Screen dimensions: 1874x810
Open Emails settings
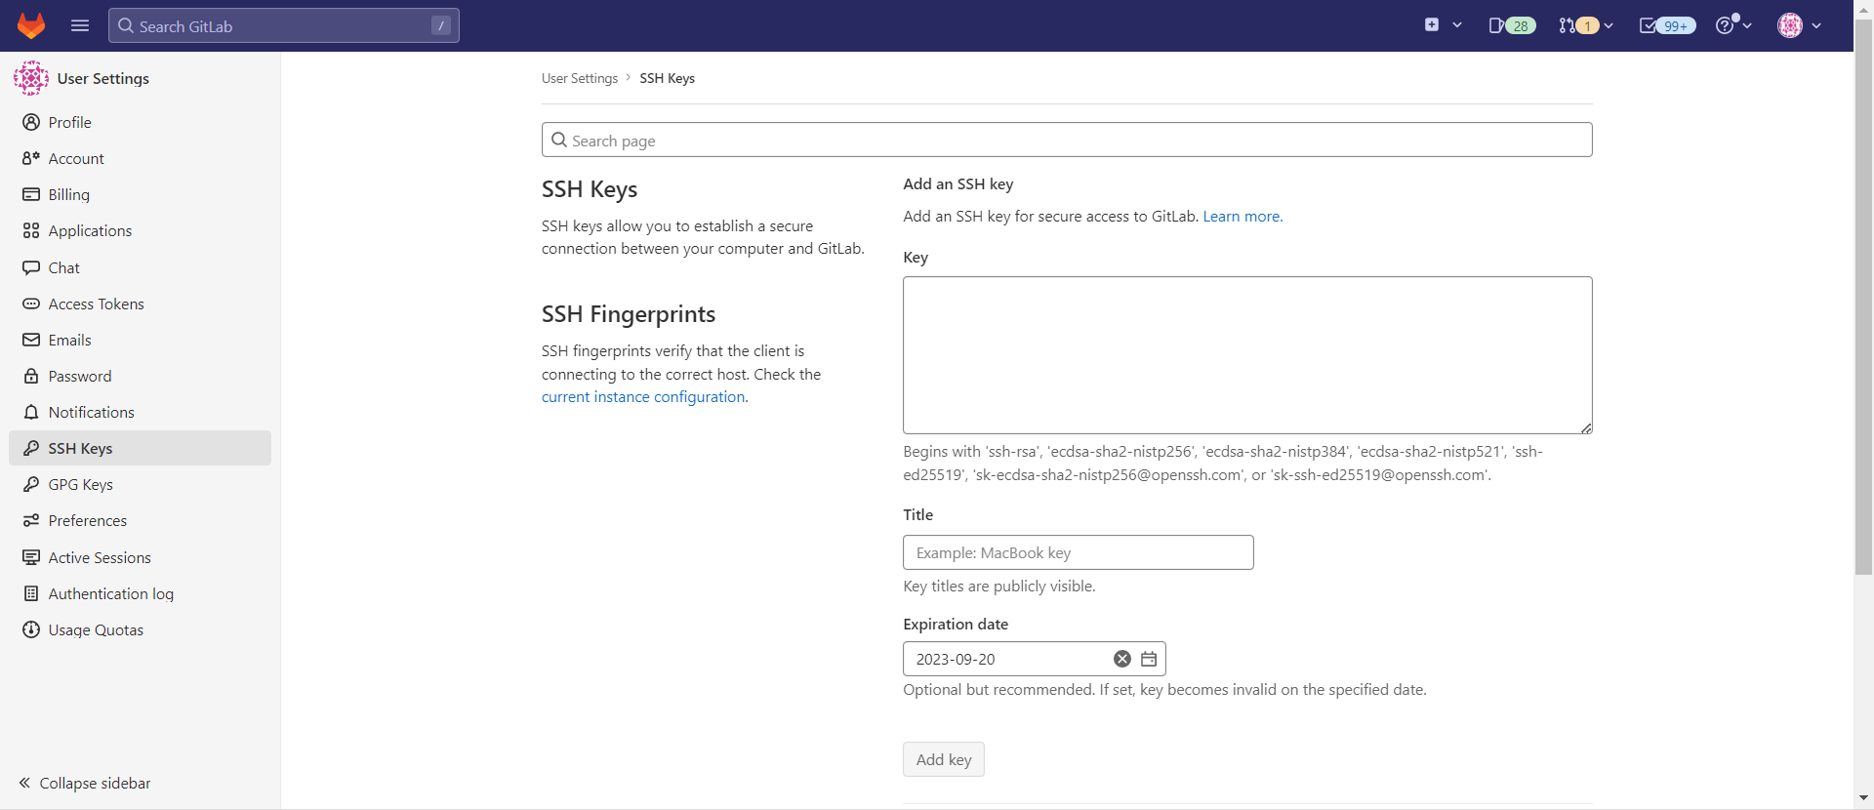(141, 340)
